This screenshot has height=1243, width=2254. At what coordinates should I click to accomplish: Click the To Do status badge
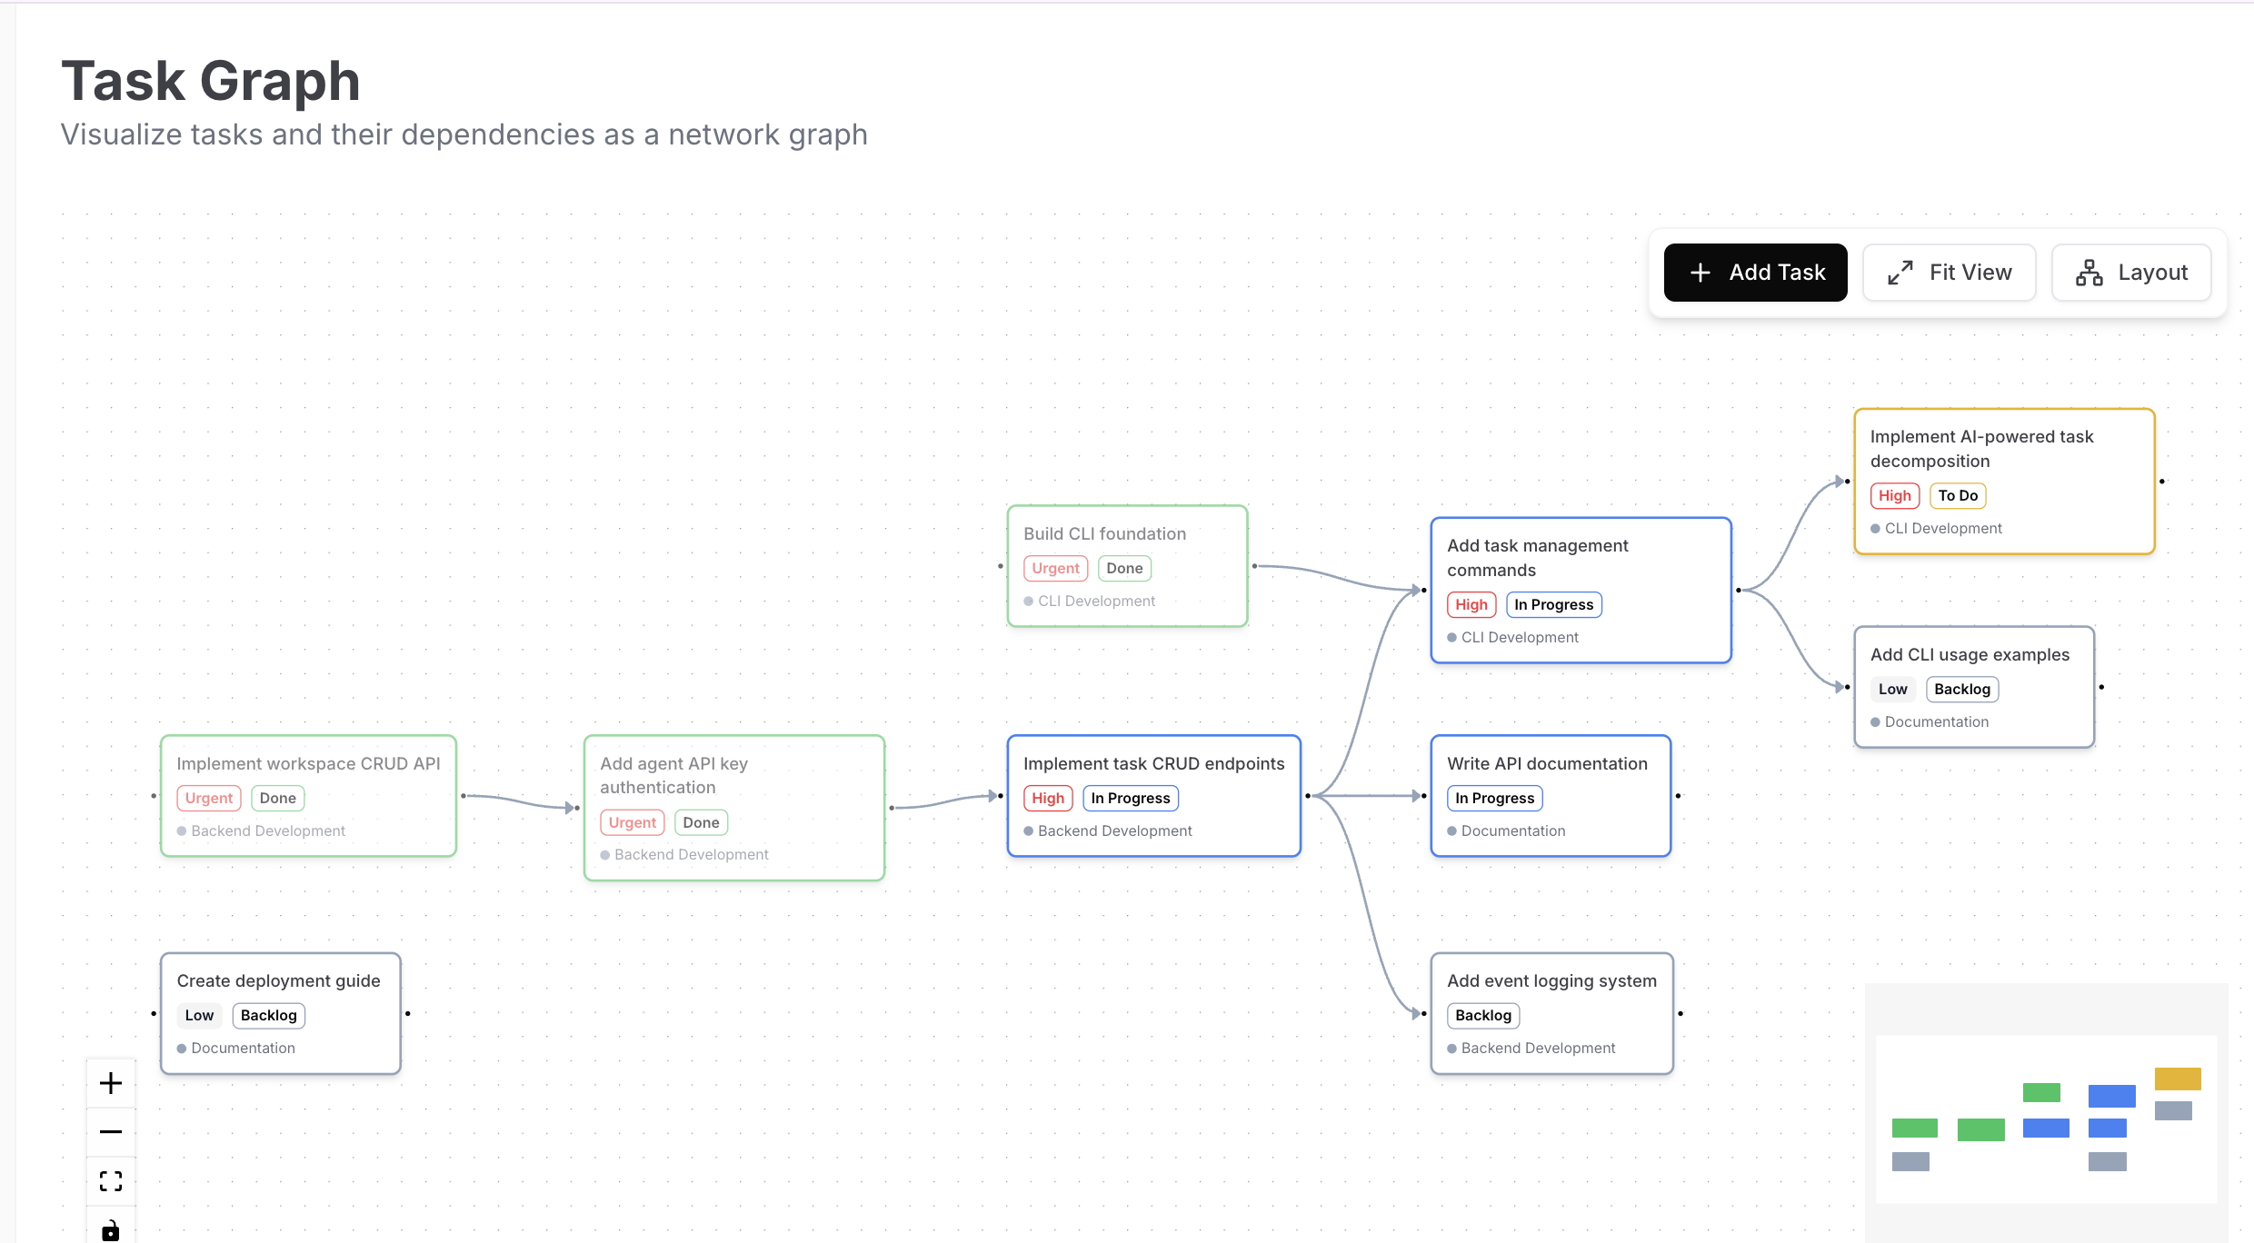point(1957,495)
